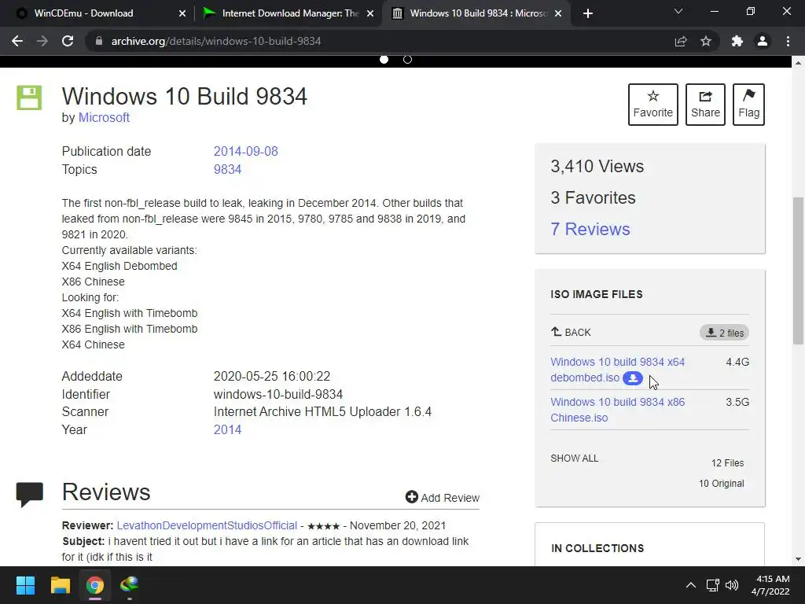Download Windows 10 build 9834 x86 Chinese.iso
805x604 pixels.
(x=618, y=410)
